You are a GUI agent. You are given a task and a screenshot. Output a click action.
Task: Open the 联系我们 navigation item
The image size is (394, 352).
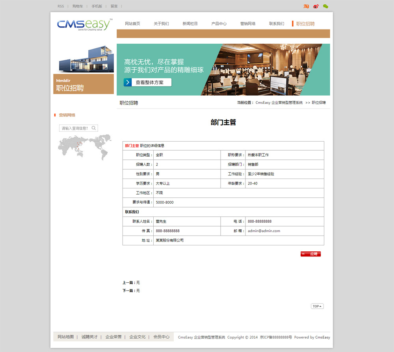click(x=277, y=24)
